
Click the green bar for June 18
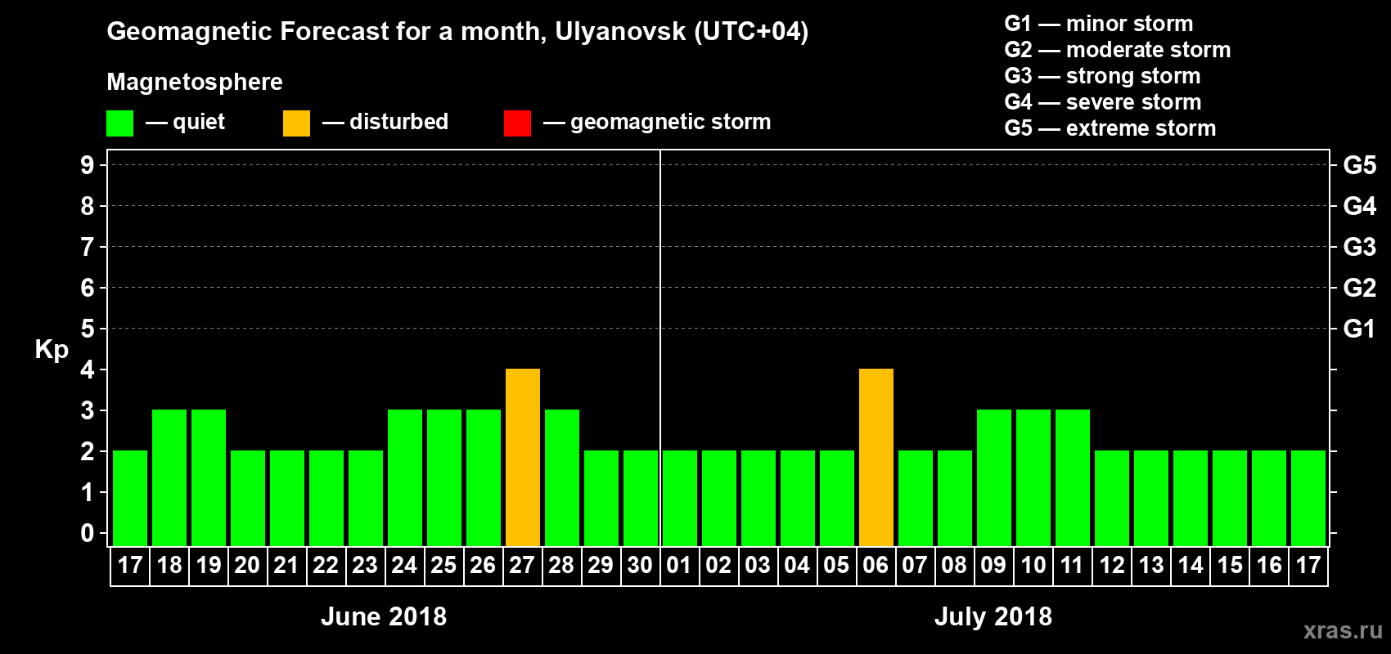[169, 477]
